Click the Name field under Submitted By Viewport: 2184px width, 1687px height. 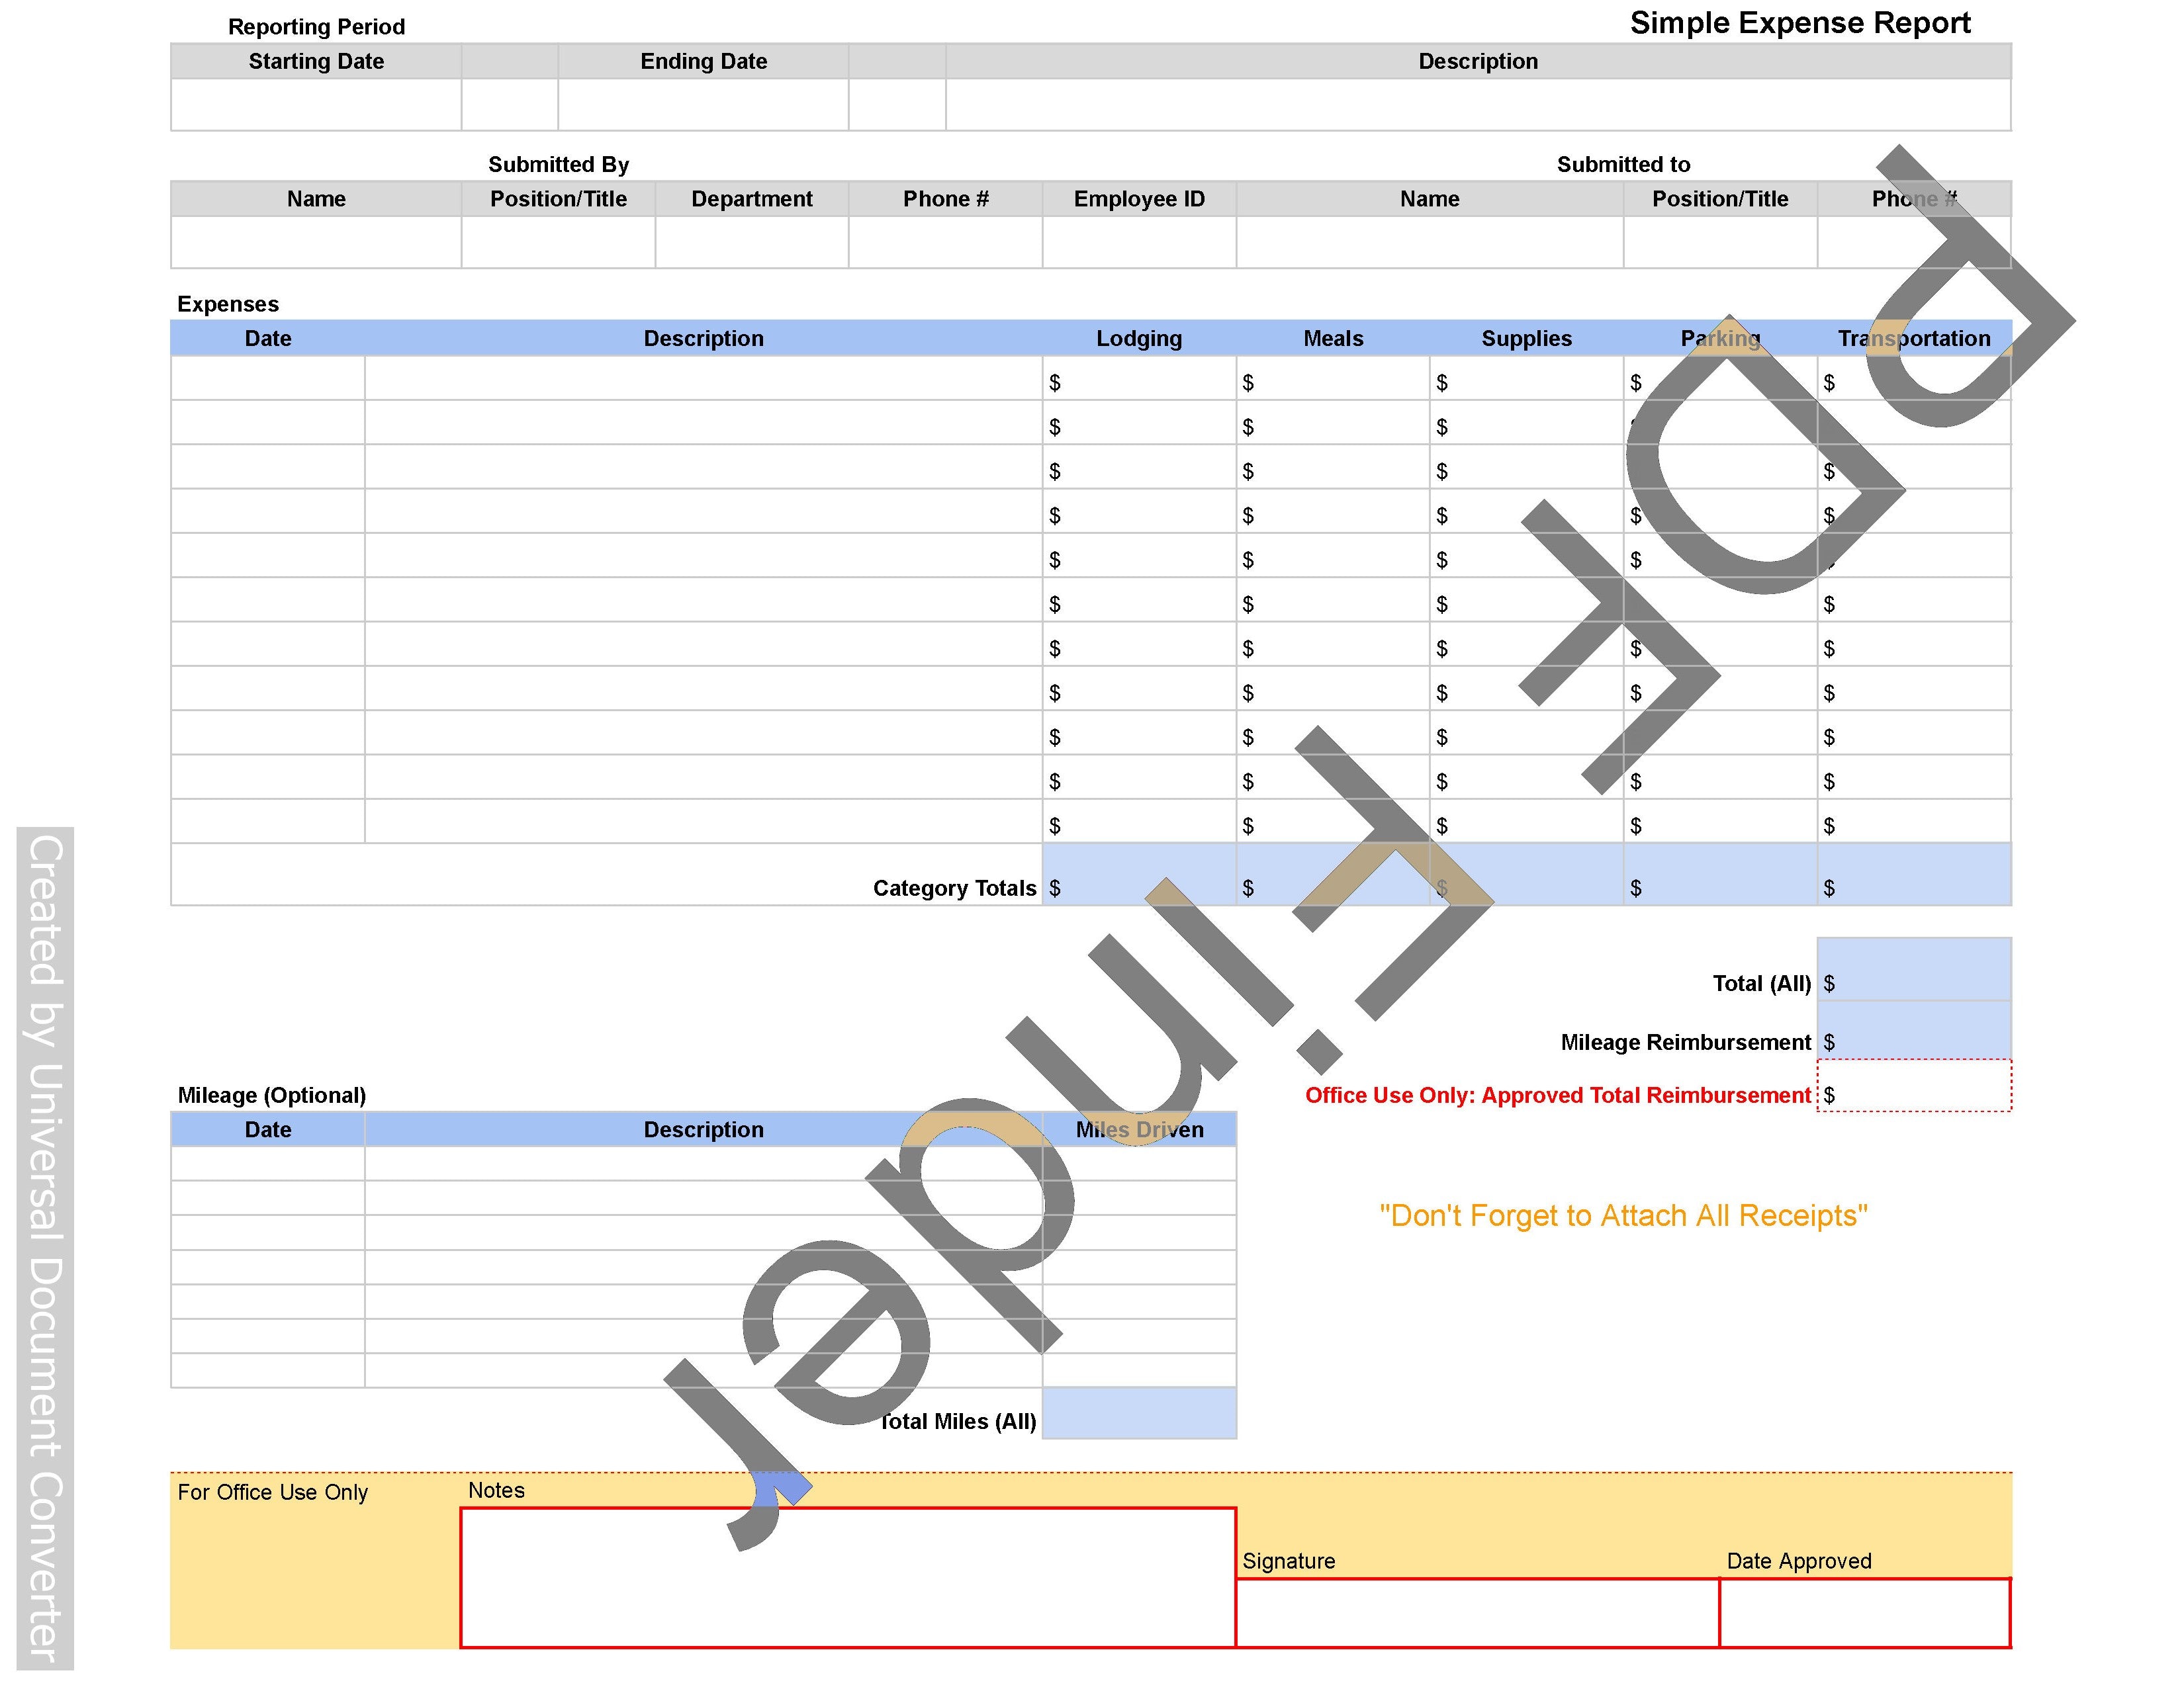[x=315, y=240]
